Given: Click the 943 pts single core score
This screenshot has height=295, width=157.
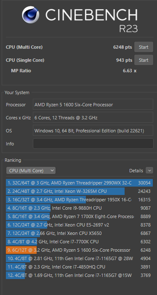Looking at the screenshot, I should click(124, 60).
